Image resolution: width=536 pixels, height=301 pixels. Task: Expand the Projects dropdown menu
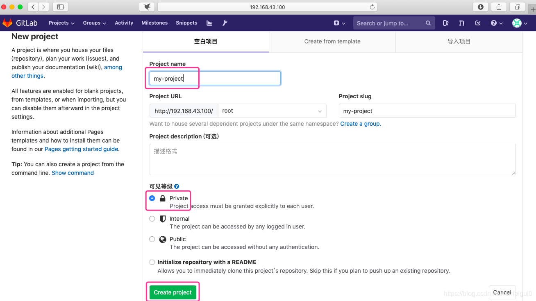point(61,23)
